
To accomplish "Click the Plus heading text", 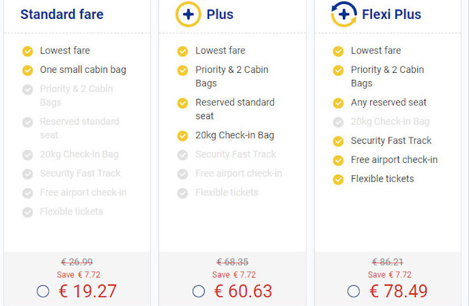I will coord(220,14).
